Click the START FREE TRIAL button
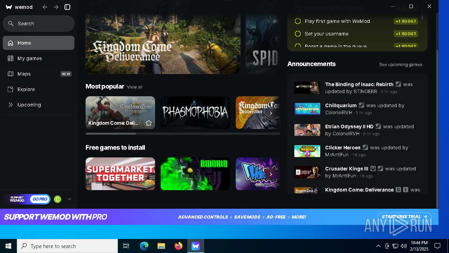This screenshot has width=449, height=253. tap(404, 217)
